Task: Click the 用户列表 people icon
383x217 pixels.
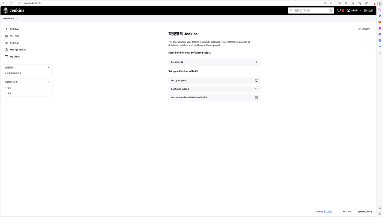Action: 6,36
